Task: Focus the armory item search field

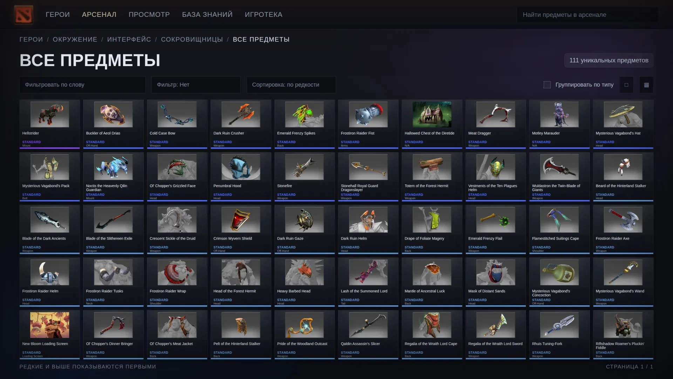Action: click(x=587, y=15)
